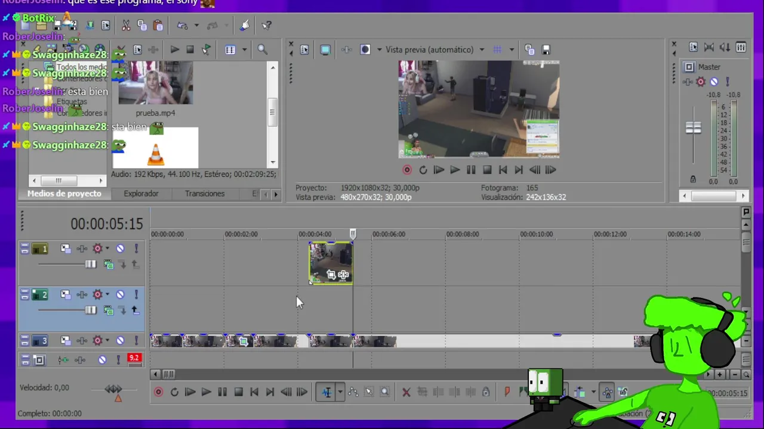Switch to the Transiciones tab
Image resolution: width=764 pixels, height=429 pixels.
[x=205, y=194]
